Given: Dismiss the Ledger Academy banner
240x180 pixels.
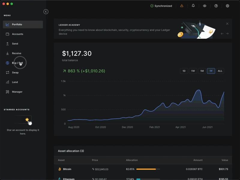Looking at the screenshot, I should click(x=227, y=23).
